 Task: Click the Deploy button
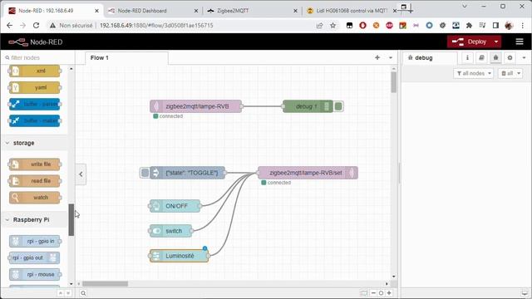coord(470,42)
